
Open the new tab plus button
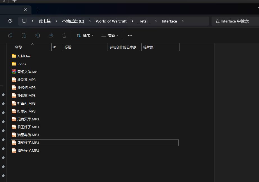(x=38, y=10)
